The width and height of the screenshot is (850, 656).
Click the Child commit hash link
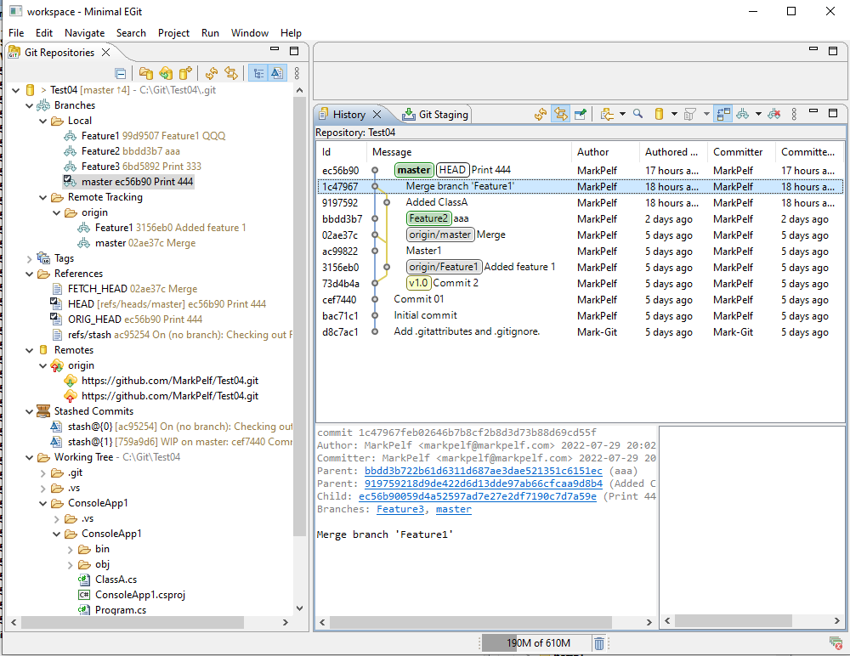coord(477,496)
